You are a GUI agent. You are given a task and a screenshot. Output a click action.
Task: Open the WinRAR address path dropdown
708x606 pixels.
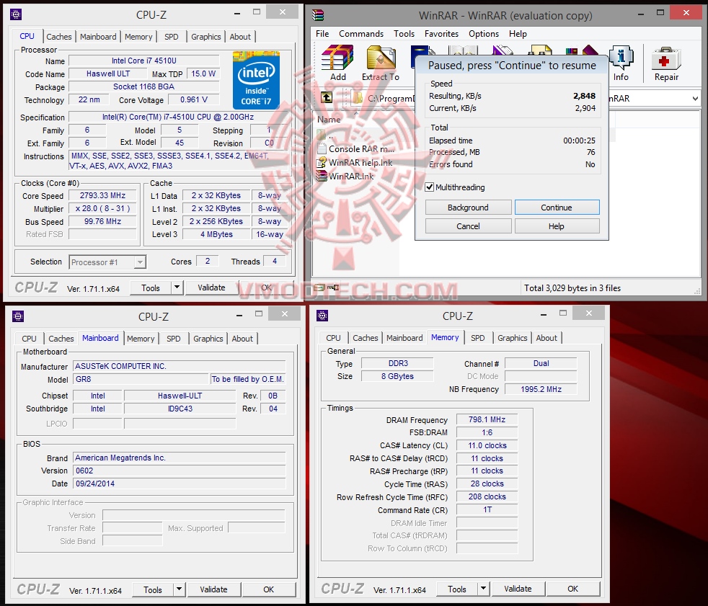click(694, 98)
